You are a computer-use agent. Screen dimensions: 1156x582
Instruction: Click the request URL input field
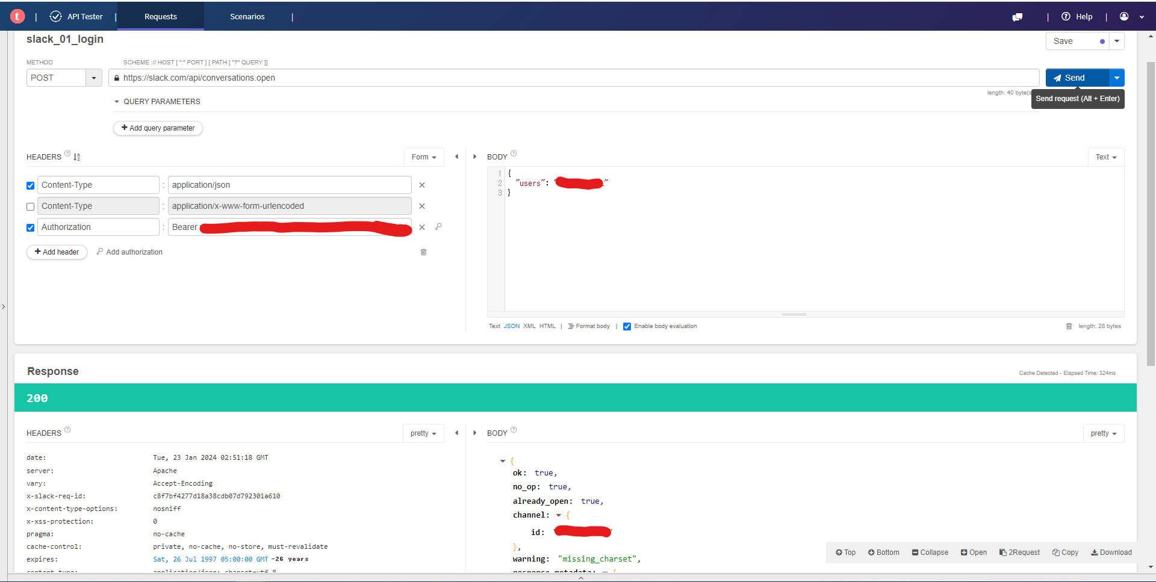point(572,78)
